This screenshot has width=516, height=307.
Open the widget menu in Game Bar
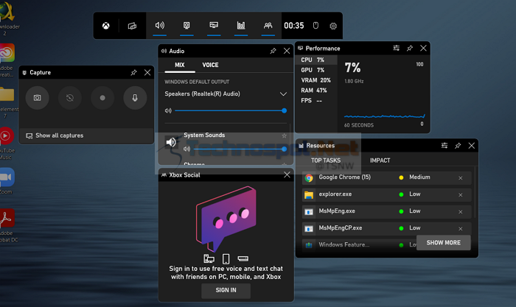pos(132,26)
